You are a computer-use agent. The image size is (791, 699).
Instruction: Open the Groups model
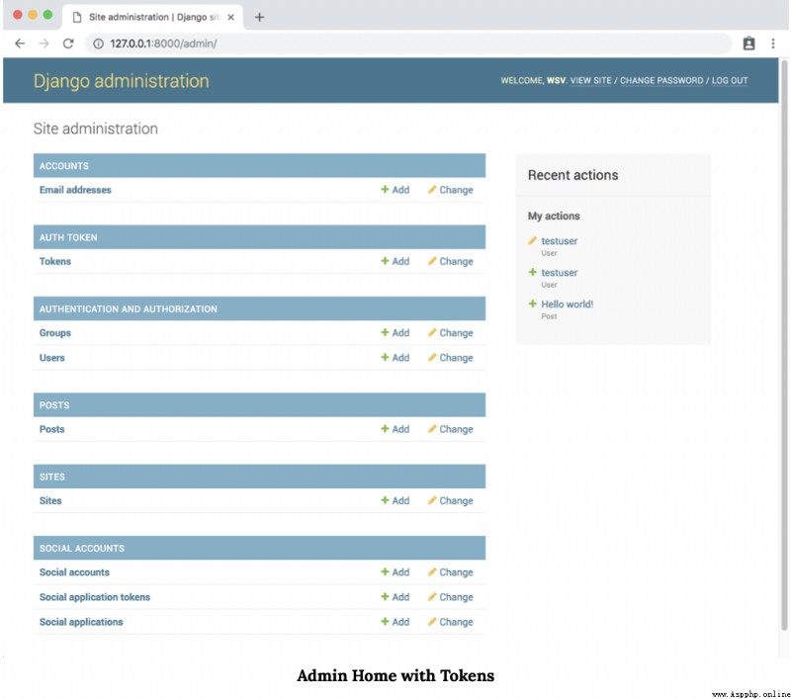click(55, 333)
